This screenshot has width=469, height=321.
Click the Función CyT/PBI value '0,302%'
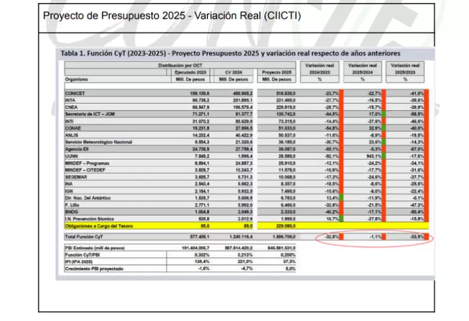click(202, 255)
